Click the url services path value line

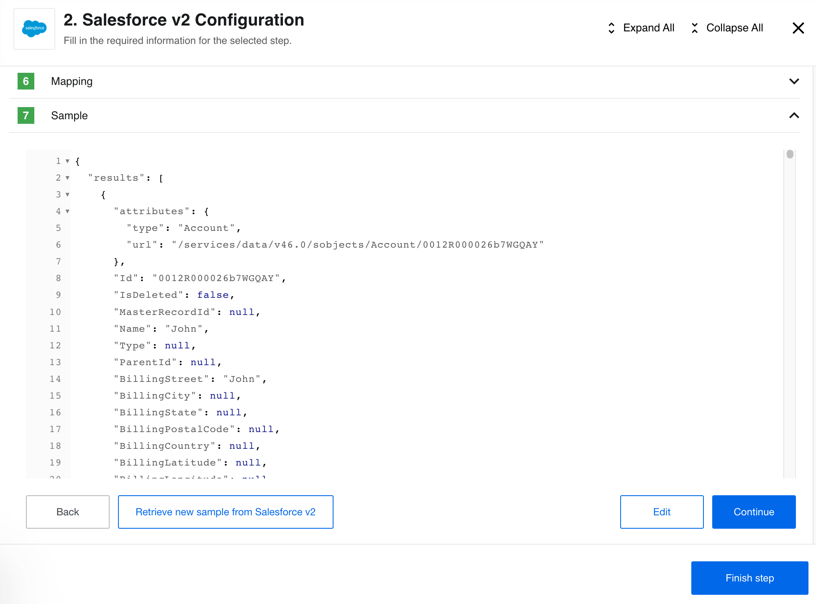[x=335, y=245]
